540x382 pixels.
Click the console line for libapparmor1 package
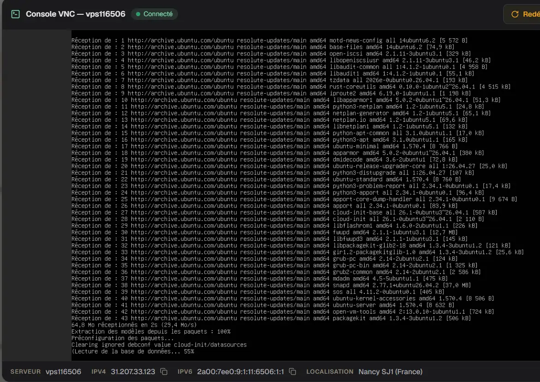click(x=286, y=100)
